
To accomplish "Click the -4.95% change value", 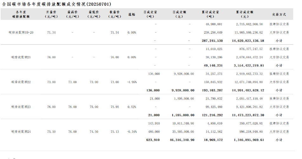I will coord(132,82).
